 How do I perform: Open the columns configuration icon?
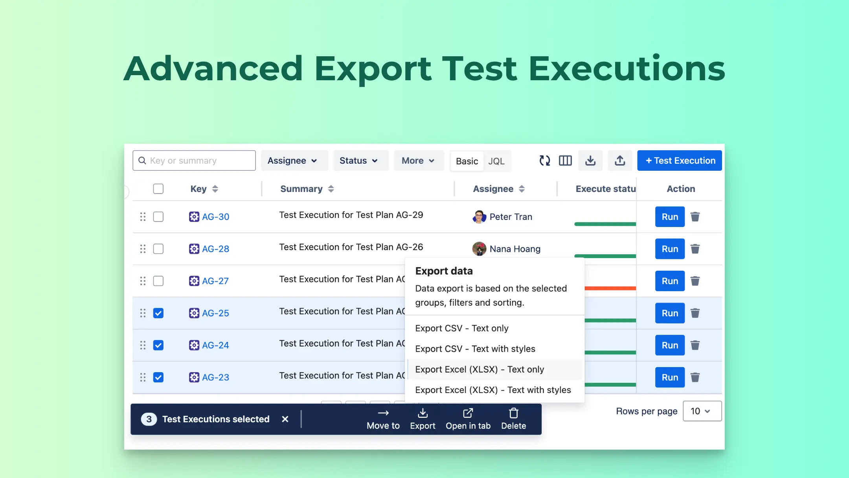click(x=565, y=161)
